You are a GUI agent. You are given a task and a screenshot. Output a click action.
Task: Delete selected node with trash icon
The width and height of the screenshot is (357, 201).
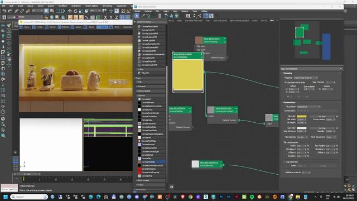pyautogui.click(x=160, y=16)
